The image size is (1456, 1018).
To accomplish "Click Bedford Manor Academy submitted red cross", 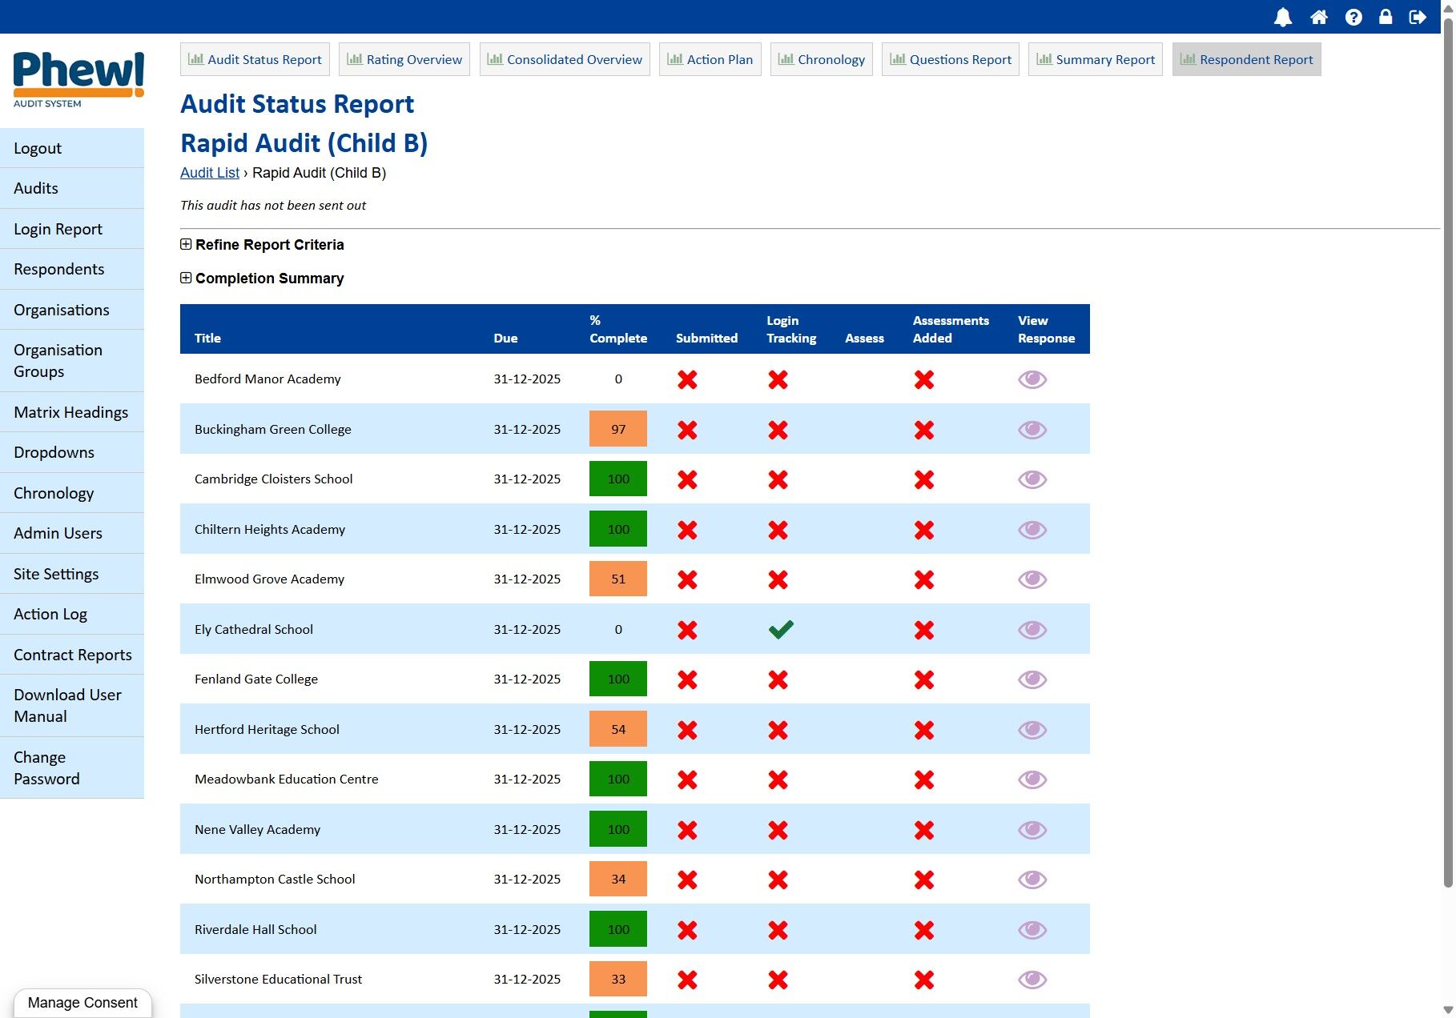I will pyautogui.click(x=686, y=379).
